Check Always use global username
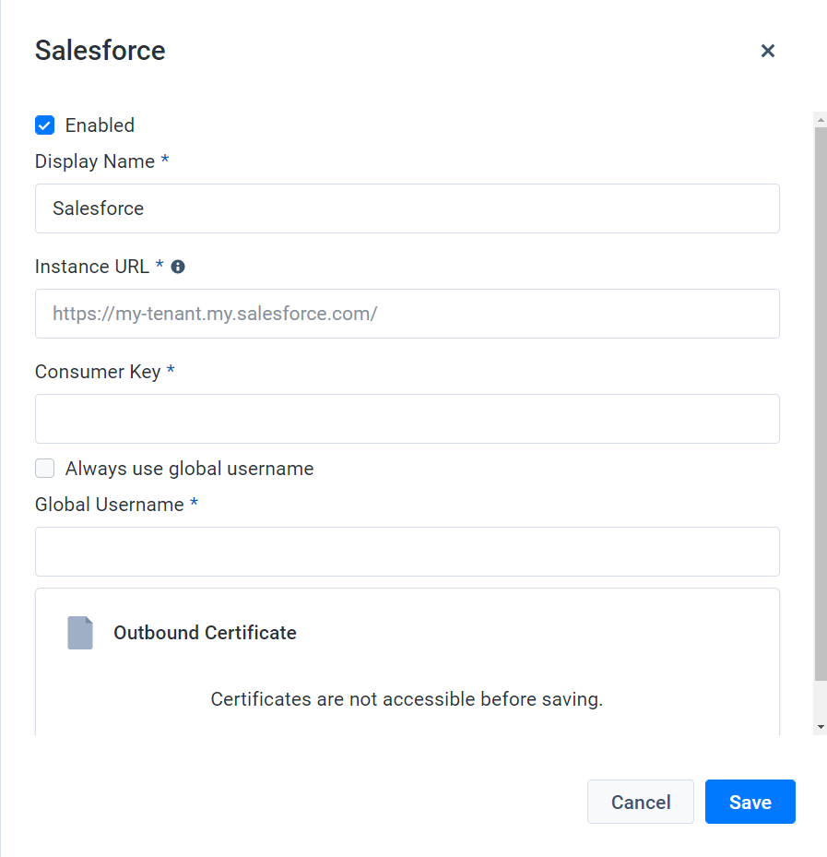The width and height of the screenshot is (827, 857). [45, 469]
